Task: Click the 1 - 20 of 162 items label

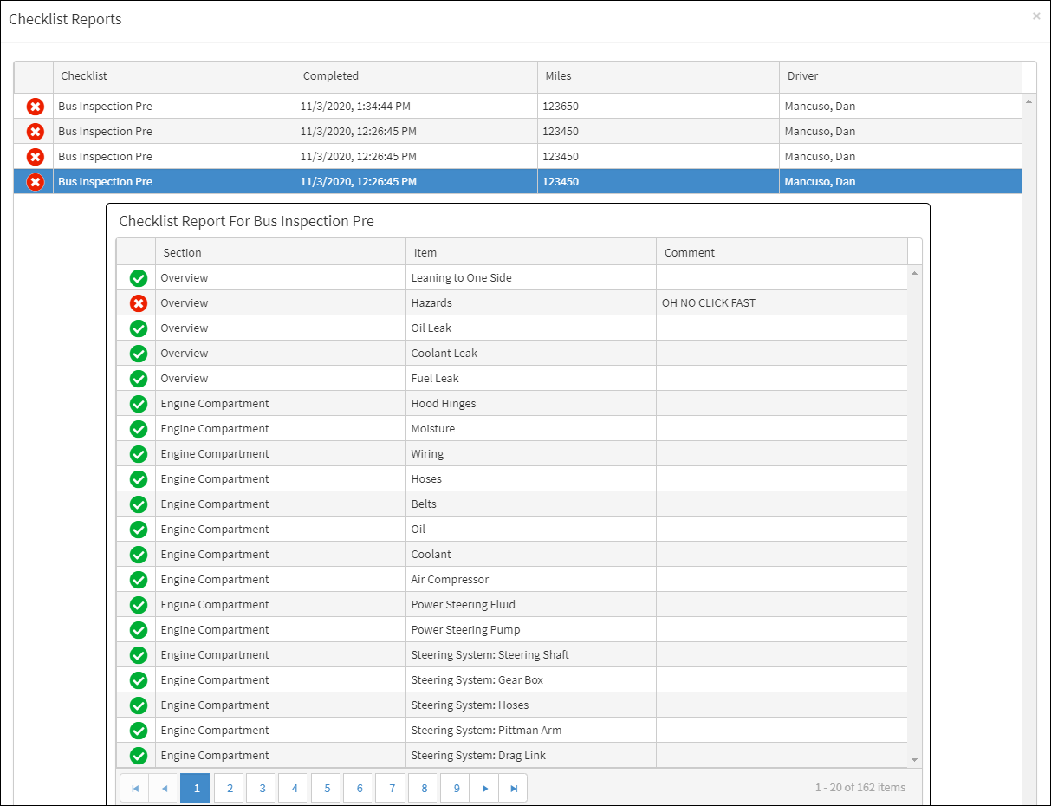Action: 860,788
